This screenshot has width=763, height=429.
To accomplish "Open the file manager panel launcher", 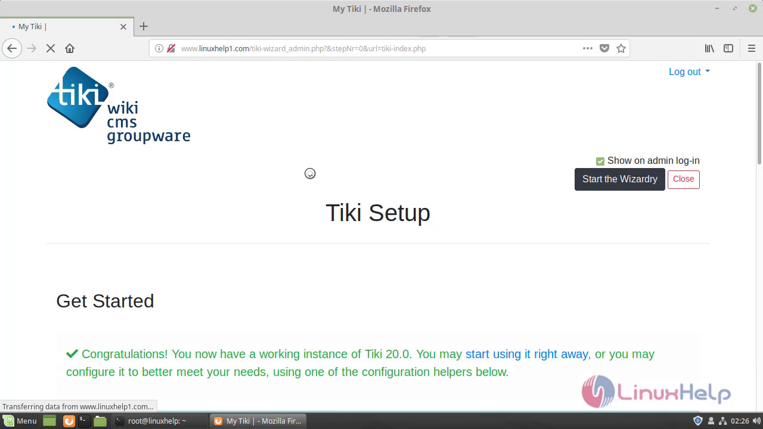I will (100, 421).
